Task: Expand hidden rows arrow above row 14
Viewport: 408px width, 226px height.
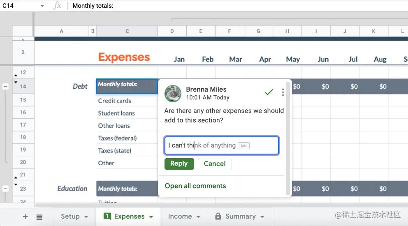Action: click(16, 82)
